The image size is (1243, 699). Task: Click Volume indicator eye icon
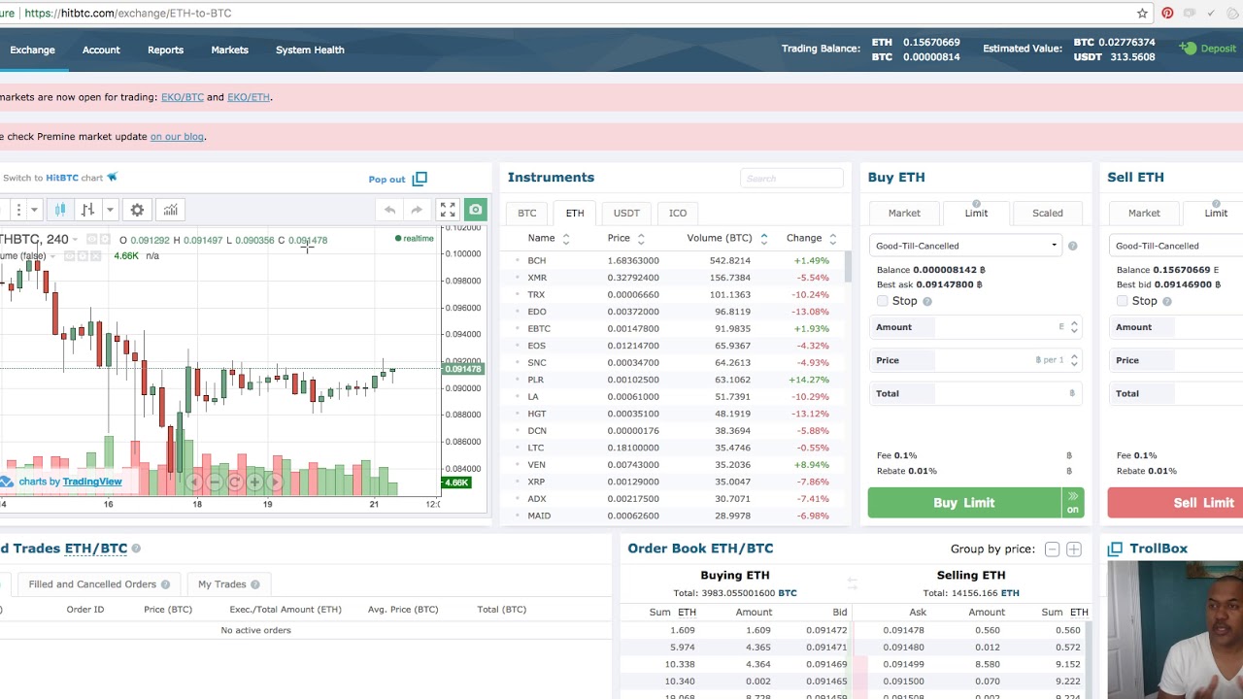click(69, 256)
